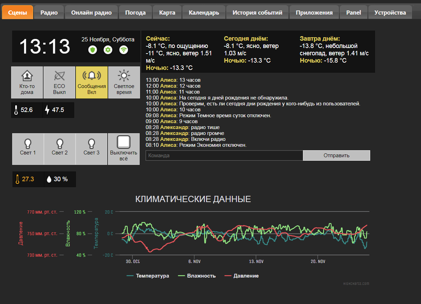Image resolution: width=421 pixels, height=304 pixels.
Task: Click the lightning bolt icon showing 47.5
Action: [47, 110]
